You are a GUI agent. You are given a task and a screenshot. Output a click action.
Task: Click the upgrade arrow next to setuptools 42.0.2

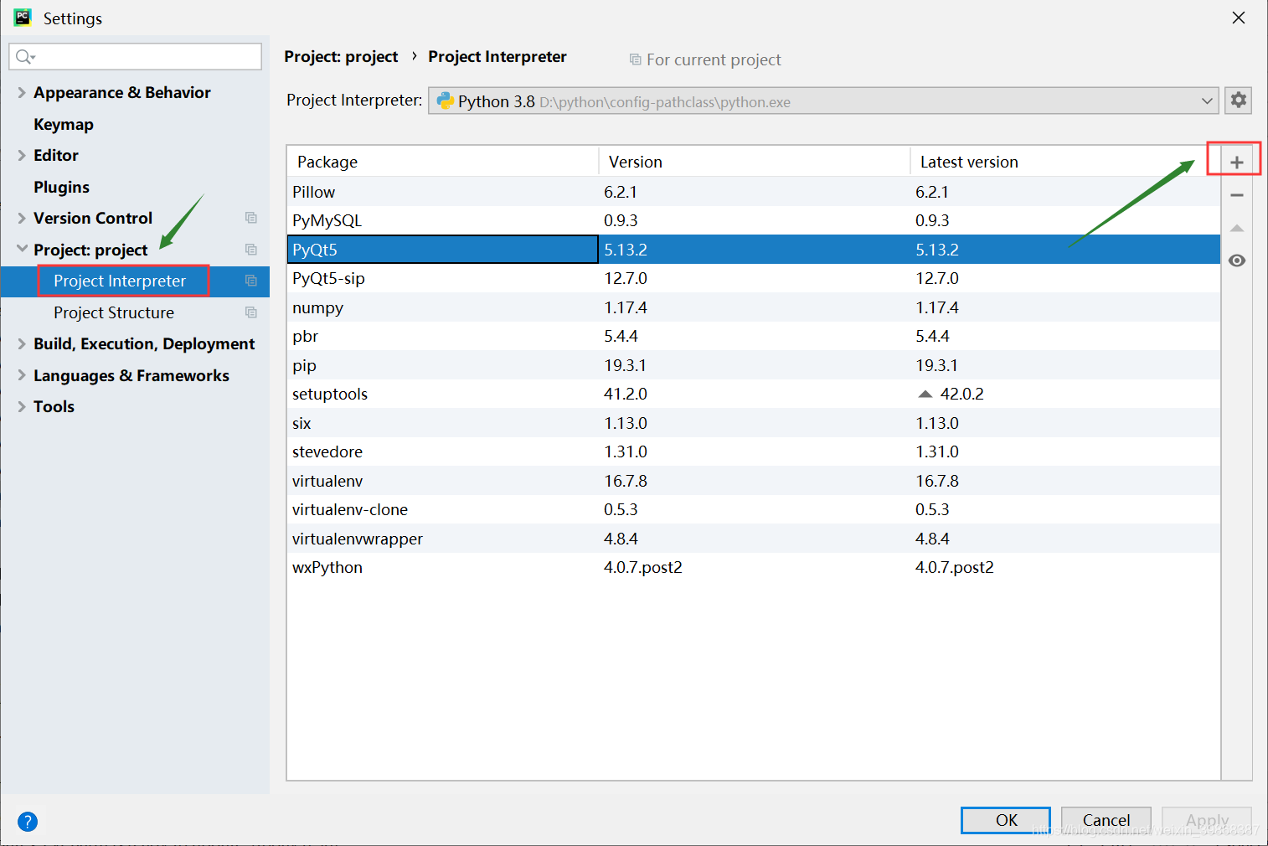click(925, 394)
